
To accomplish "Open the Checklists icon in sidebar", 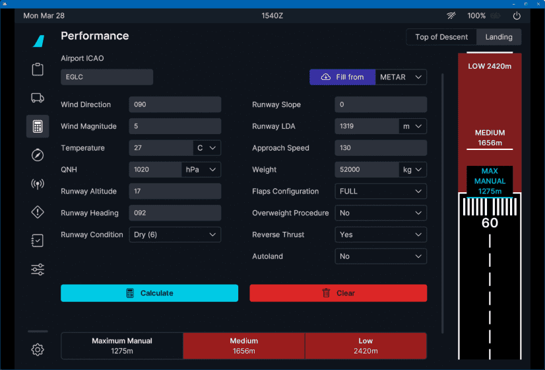I will pos(38,240).
